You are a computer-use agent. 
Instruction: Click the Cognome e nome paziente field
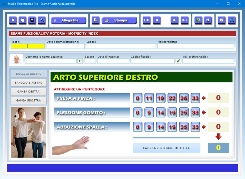coord(51,61)
